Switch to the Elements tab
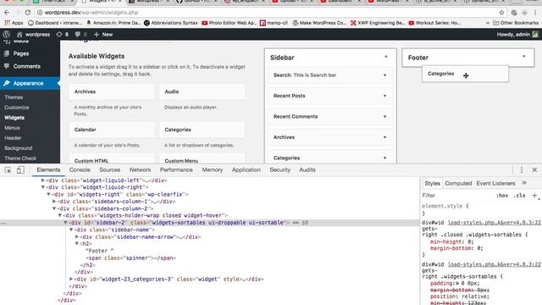 point(48,169)
